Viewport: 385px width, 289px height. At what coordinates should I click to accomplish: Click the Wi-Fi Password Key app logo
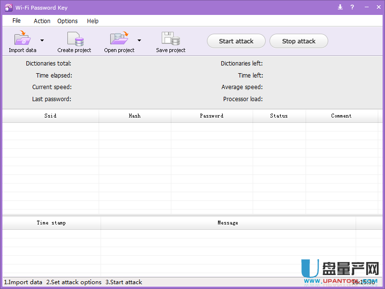8,7
